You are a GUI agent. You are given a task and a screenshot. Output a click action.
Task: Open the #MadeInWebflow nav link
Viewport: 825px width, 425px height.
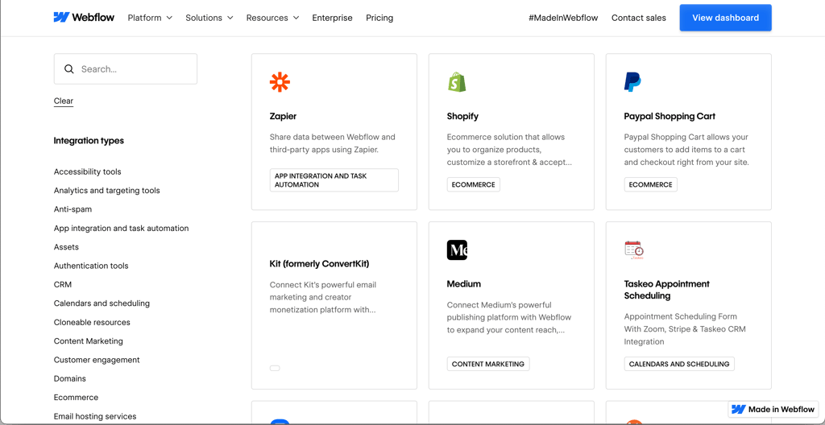tap(563, 18)
